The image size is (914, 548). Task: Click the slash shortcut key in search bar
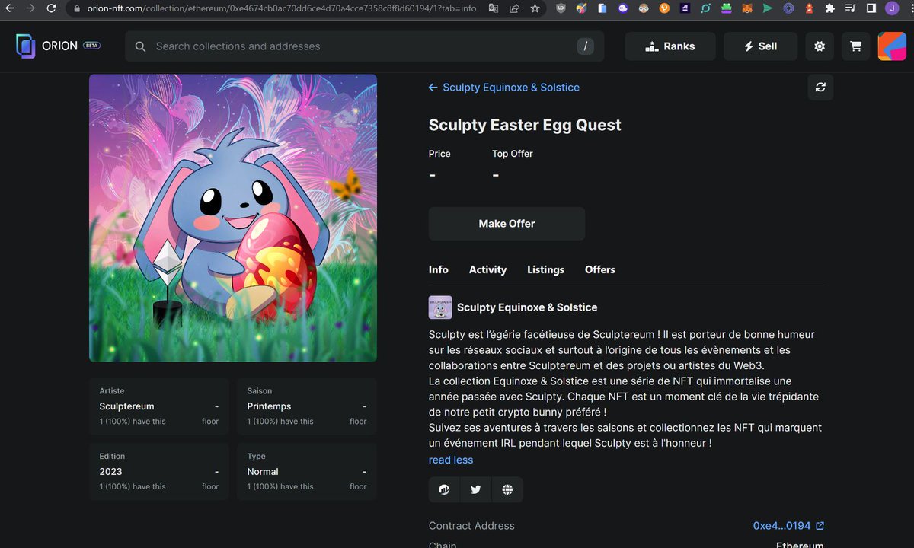point(584,46)
